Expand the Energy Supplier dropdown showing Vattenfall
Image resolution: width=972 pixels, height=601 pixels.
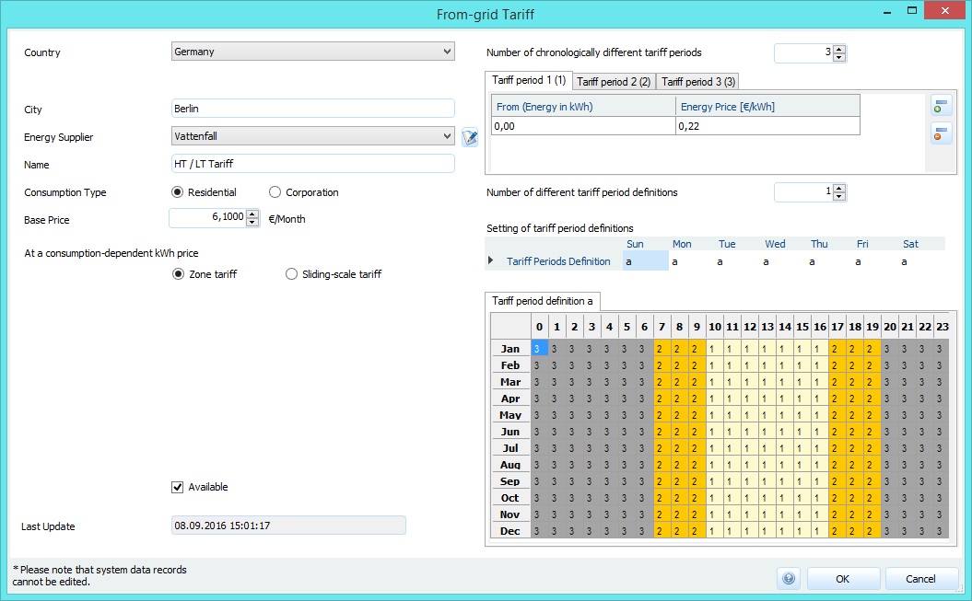tap(312, 136)
